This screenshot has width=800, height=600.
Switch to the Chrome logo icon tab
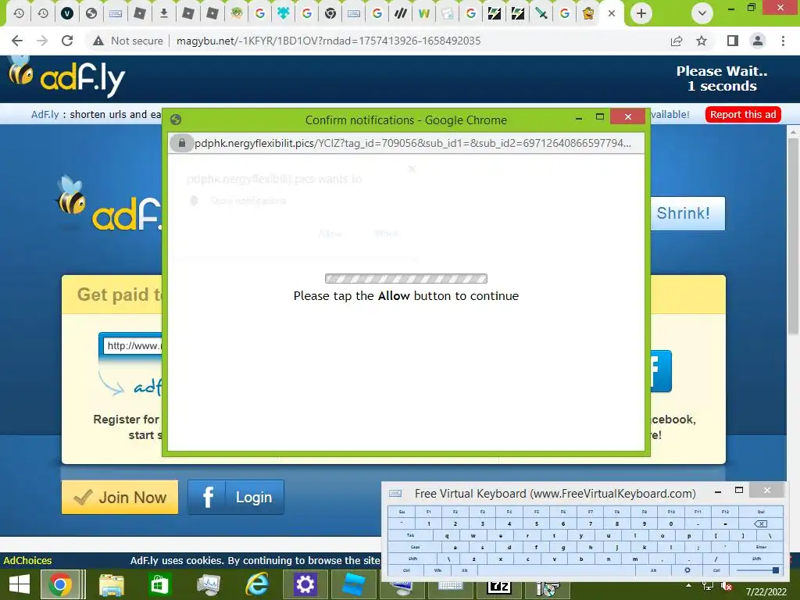(330, 13)
